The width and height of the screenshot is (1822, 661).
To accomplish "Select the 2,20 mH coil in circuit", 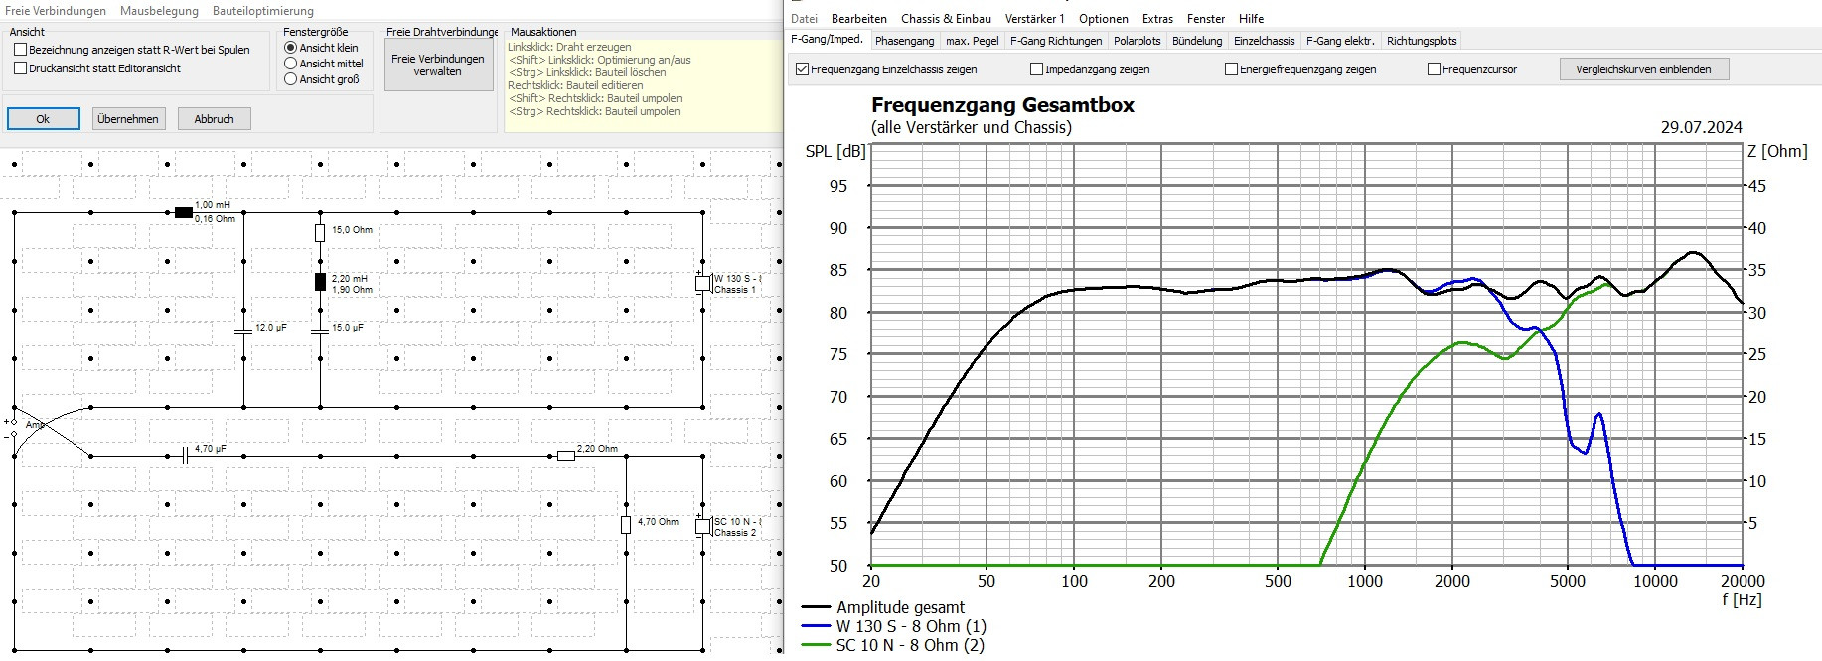I will coord(320,282).
